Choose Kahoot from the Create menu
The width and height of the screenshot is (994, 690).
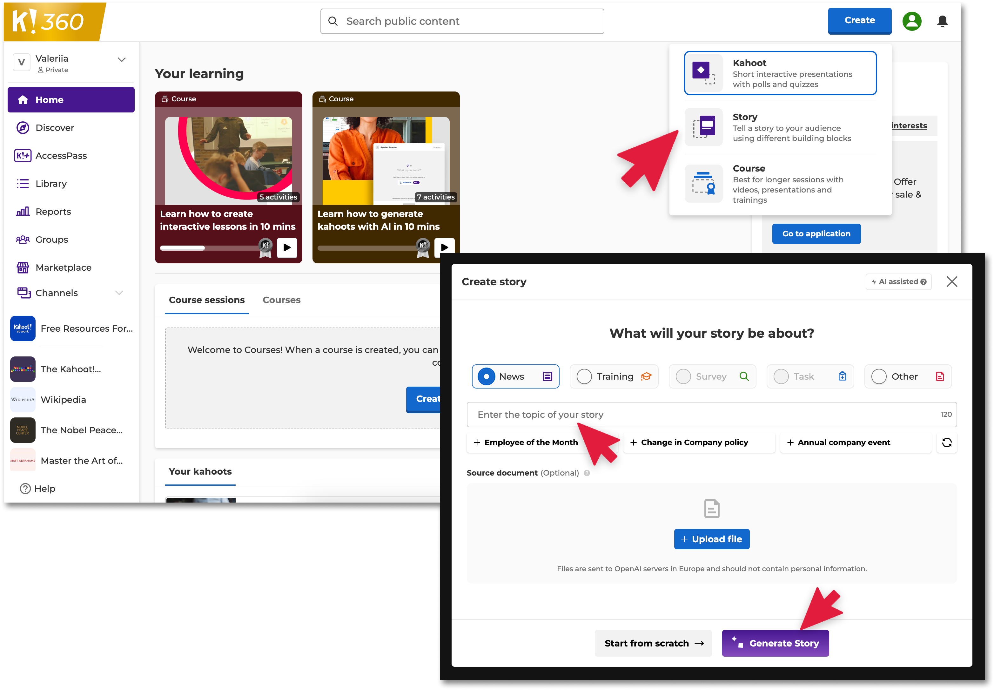click(x=780, y=73)
